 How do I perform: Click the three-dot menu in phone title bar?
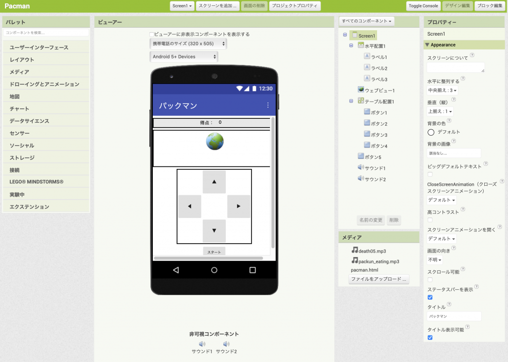(x=268, y=105)
